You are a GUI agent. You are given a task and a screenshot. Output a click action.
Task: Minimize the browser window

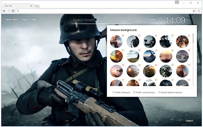184,3
